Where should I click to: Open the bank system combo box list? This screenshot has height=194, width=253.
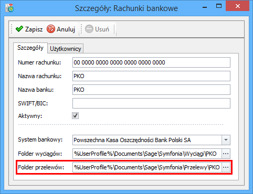click(x=151, y=140)
